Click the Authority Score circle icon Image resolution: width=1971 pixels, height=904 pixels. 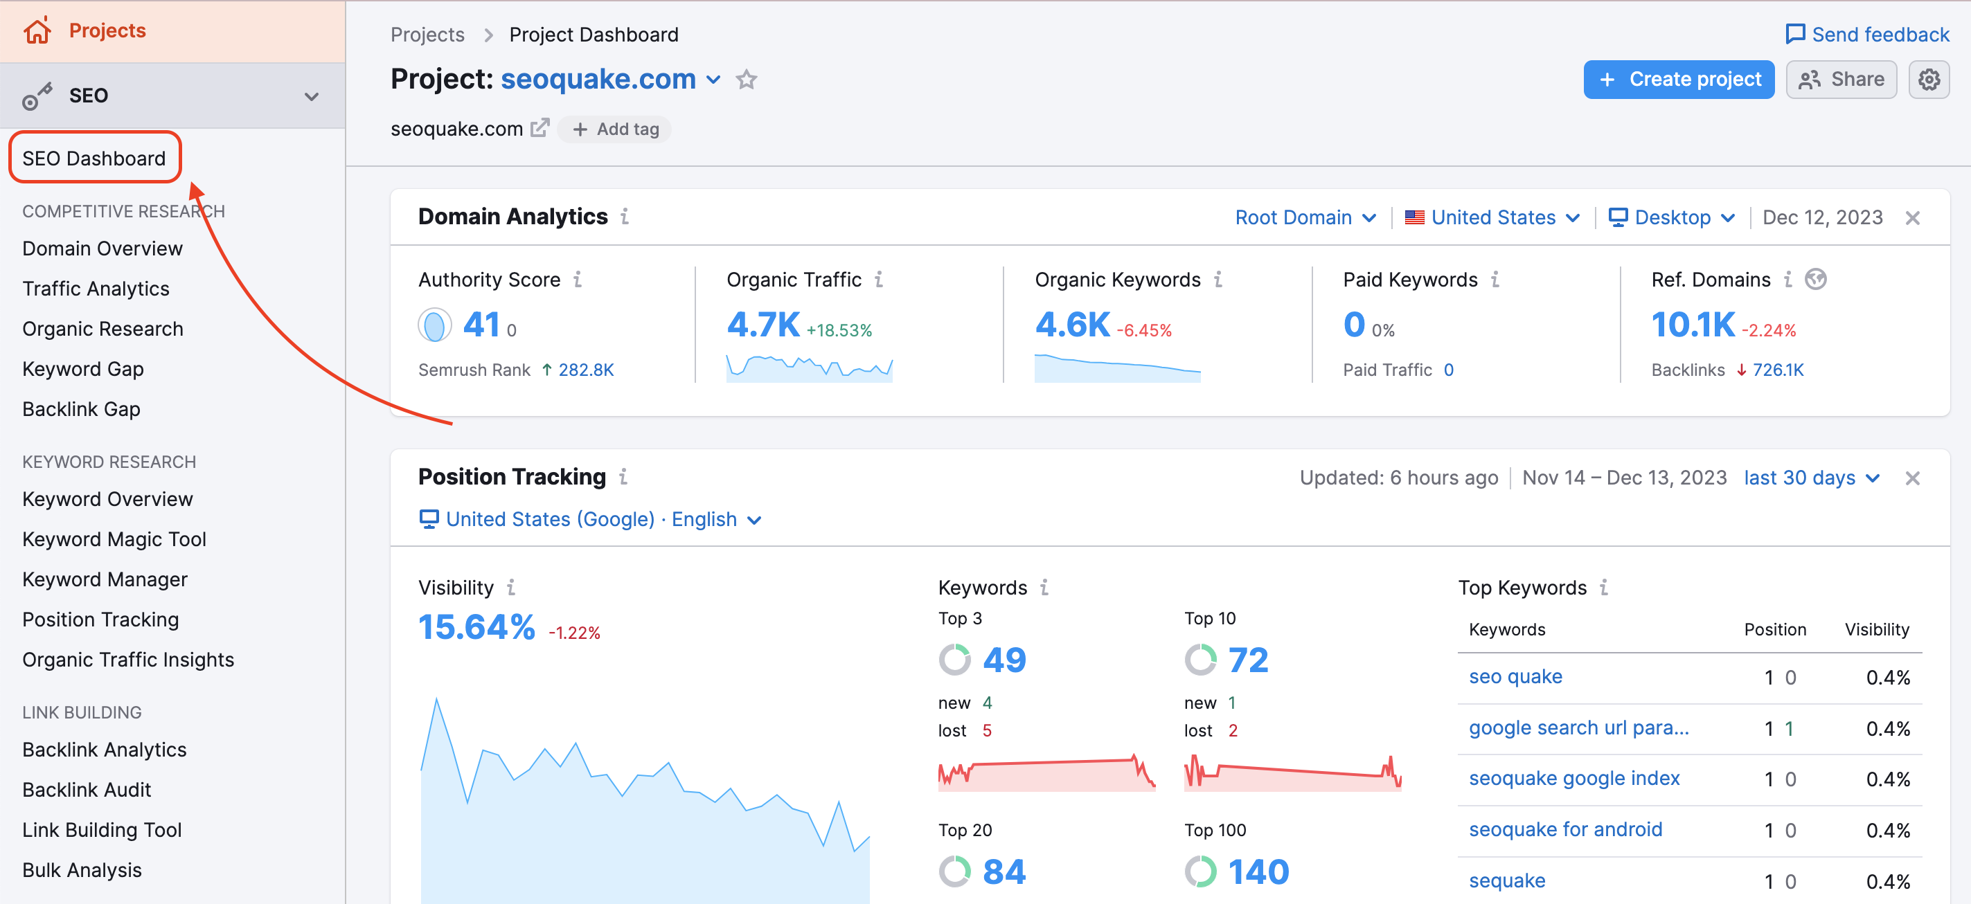click(x=435, y=325)
